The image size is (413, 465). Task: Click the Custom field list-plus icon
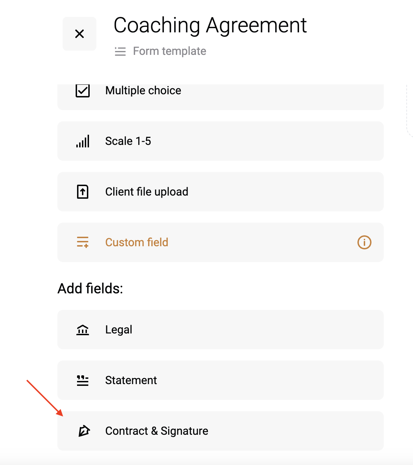[x=83, y=242]
